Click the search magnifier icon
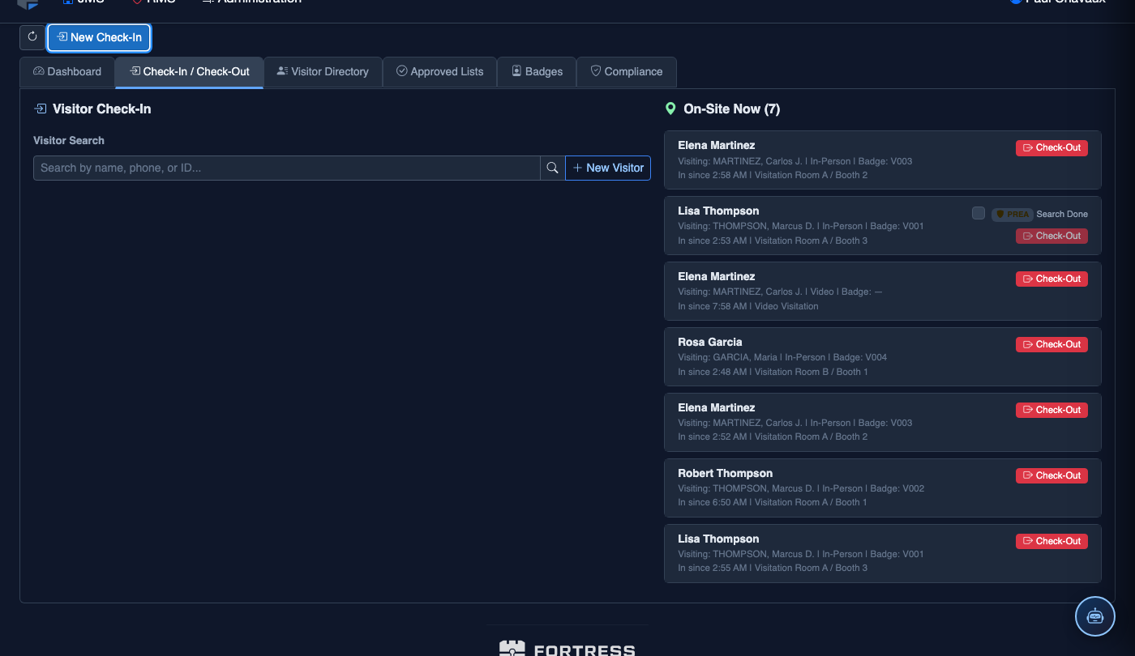 [x=552, y=168]
